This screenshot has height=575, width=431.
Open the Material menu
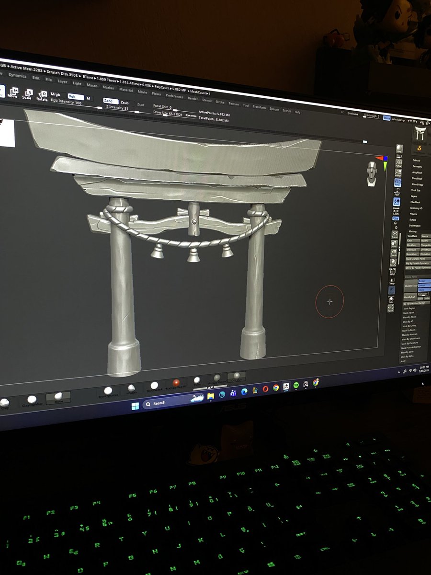pos(126,90)
